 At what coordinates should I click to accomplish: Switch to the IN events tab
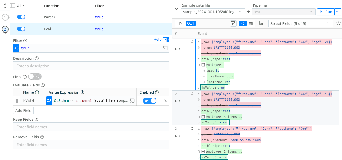coord(180,23)
